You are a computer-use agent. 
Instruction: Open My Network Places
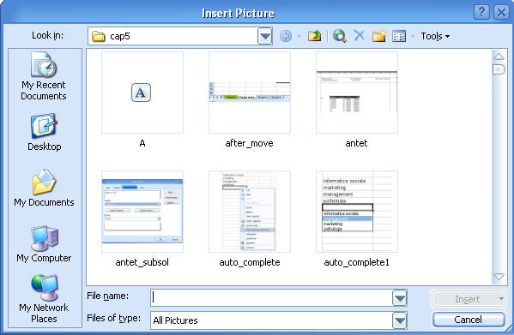click(44, 299)
